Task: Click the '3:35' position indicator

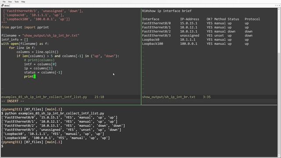Action: click(x=207, y=97)
